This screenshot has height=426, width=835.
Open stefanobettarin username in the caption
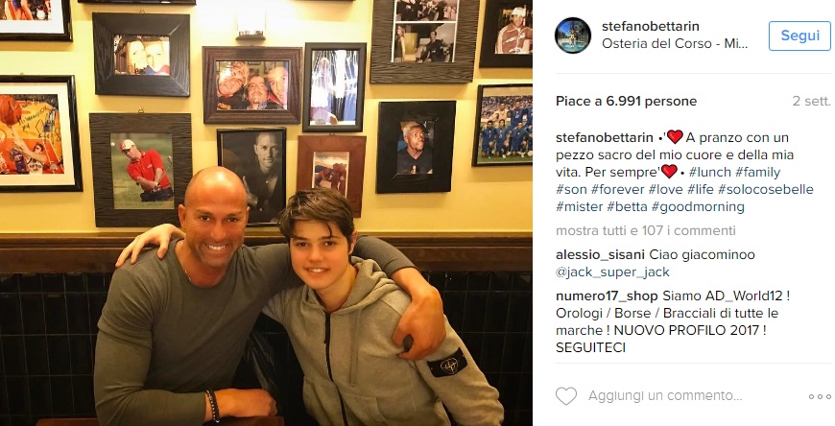click(605, 138)
